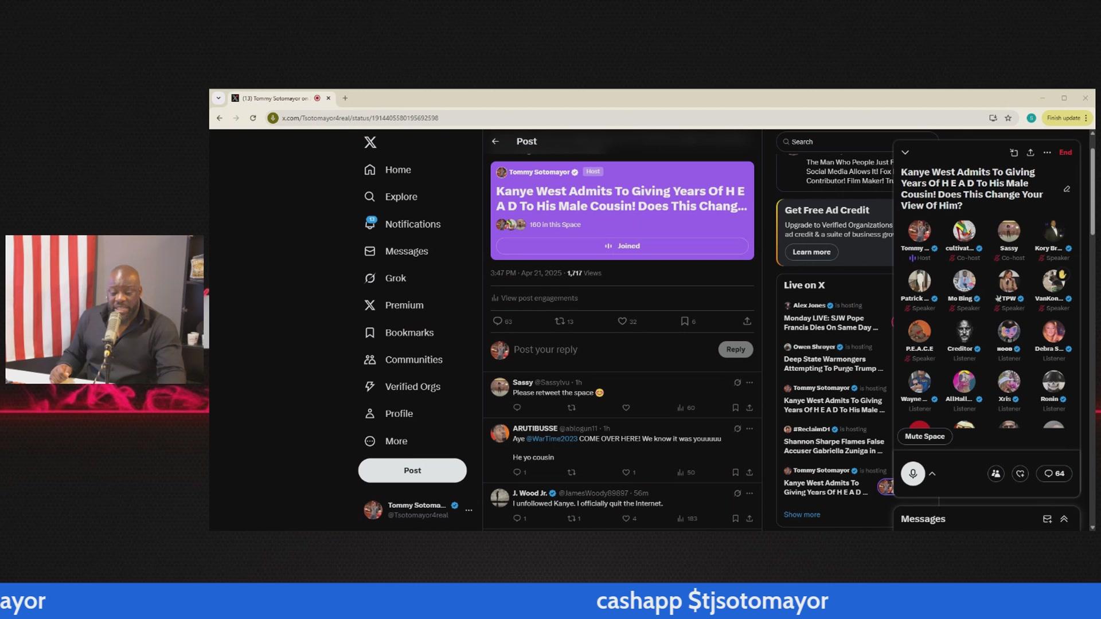Click the Chrome reload button
Screen dimensions: 1101x619
(253, 118)
